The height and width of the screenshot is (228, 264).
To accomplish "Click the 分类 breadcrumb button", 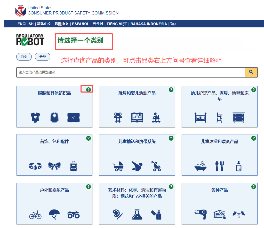I will tap(43, 57).
